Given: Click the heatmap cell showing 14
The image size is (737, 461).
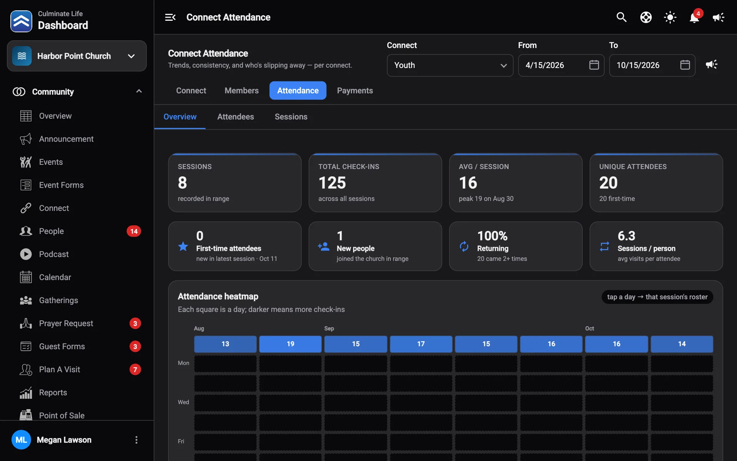Looking at the screenshot, I should click(682, 344).
